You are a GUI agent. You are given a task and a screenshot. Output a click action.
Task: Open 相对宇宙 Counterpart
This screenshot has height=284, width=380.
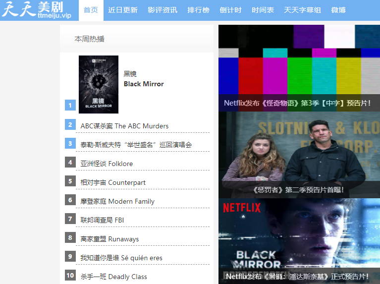(113, 182)
